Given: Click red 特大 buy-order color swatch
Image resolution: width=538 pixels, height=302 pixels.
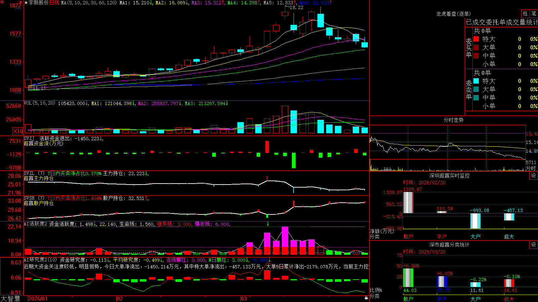Looking at the screenshot, I should (476, 39).
